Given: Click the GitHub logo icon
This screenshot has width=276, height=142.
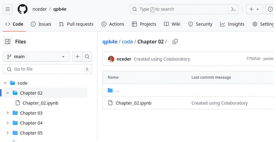Looking at the screenshot, I should click(23, 9).
